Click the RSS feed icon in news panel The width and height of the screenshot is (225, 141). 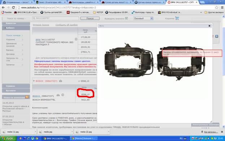(x=27, y=97)
